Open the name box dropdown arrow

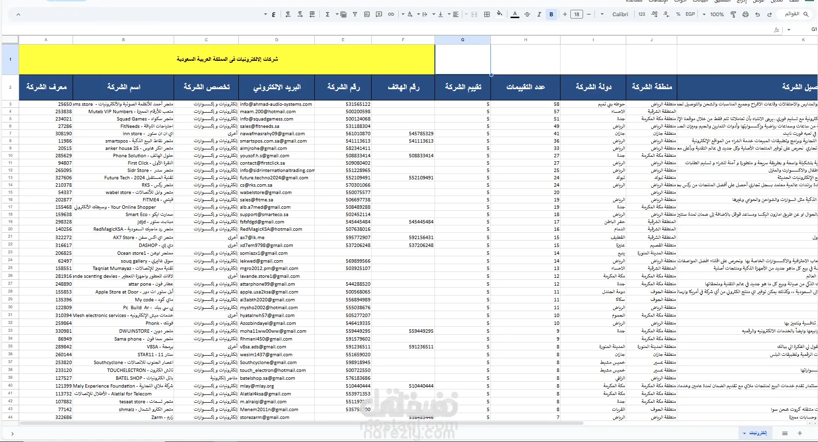[789, 30]
